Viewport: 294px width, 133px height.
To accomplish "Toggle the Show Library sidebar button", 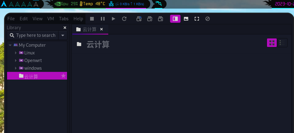I will click(175, 19).
